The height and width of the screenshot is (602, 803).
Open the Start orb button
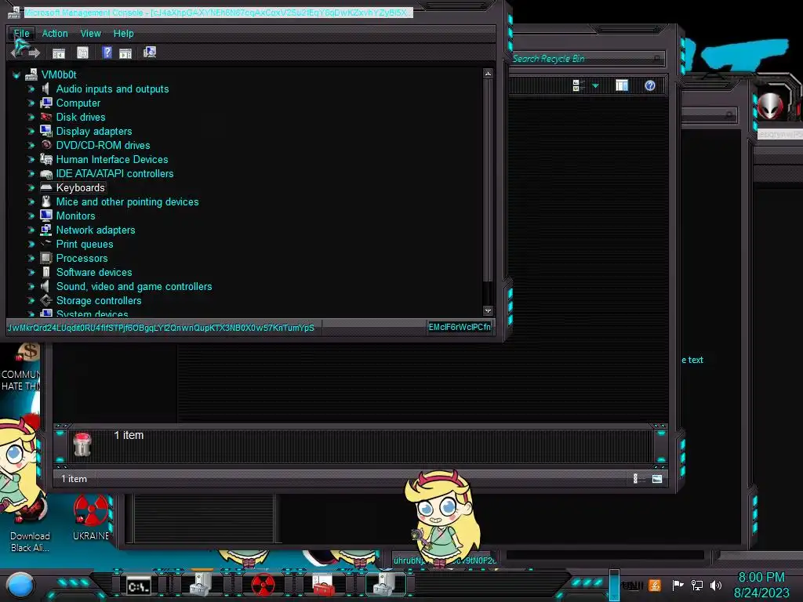pyautogui.click(x=20, y=585)
